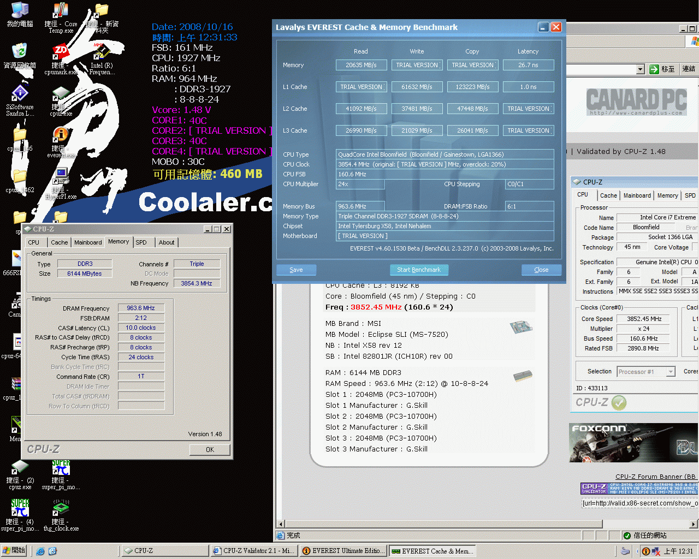699x559 pixels.
Task: Launch the (4) super_pi_mo shortcut icon
Action: pos(20,508)
